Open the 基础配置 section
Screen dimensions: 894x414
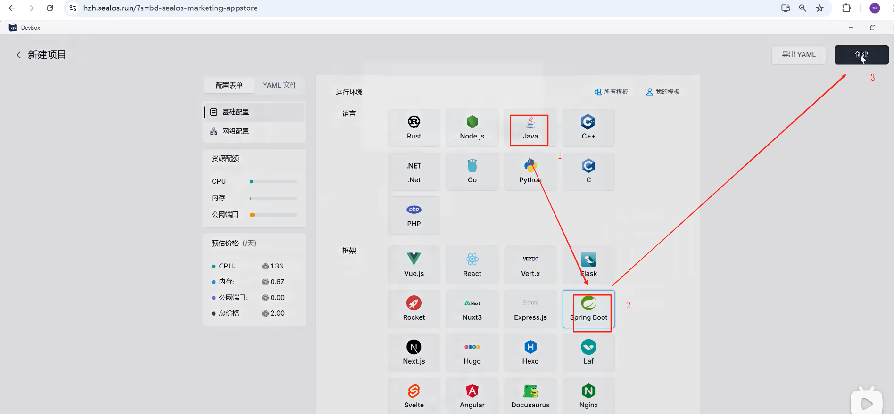[x=255, y=112]
